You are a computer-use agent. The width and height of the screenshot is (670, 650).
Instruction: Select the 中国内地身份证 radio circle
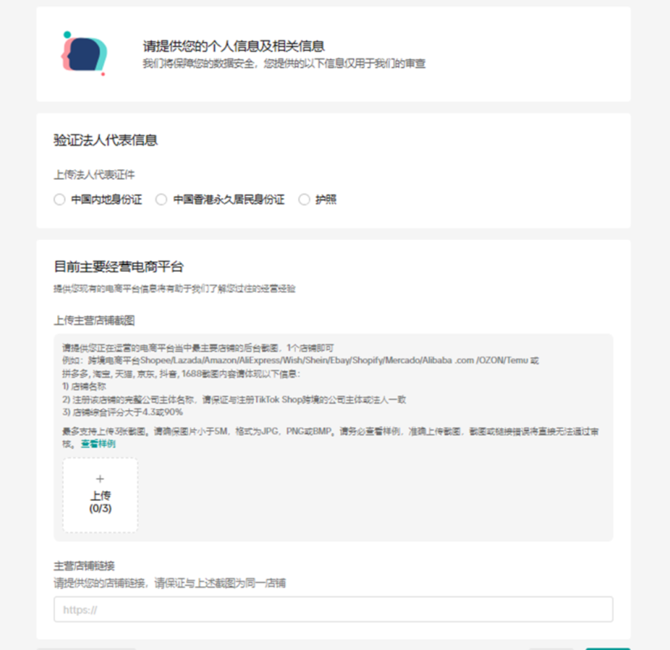(x=60, y=199)
